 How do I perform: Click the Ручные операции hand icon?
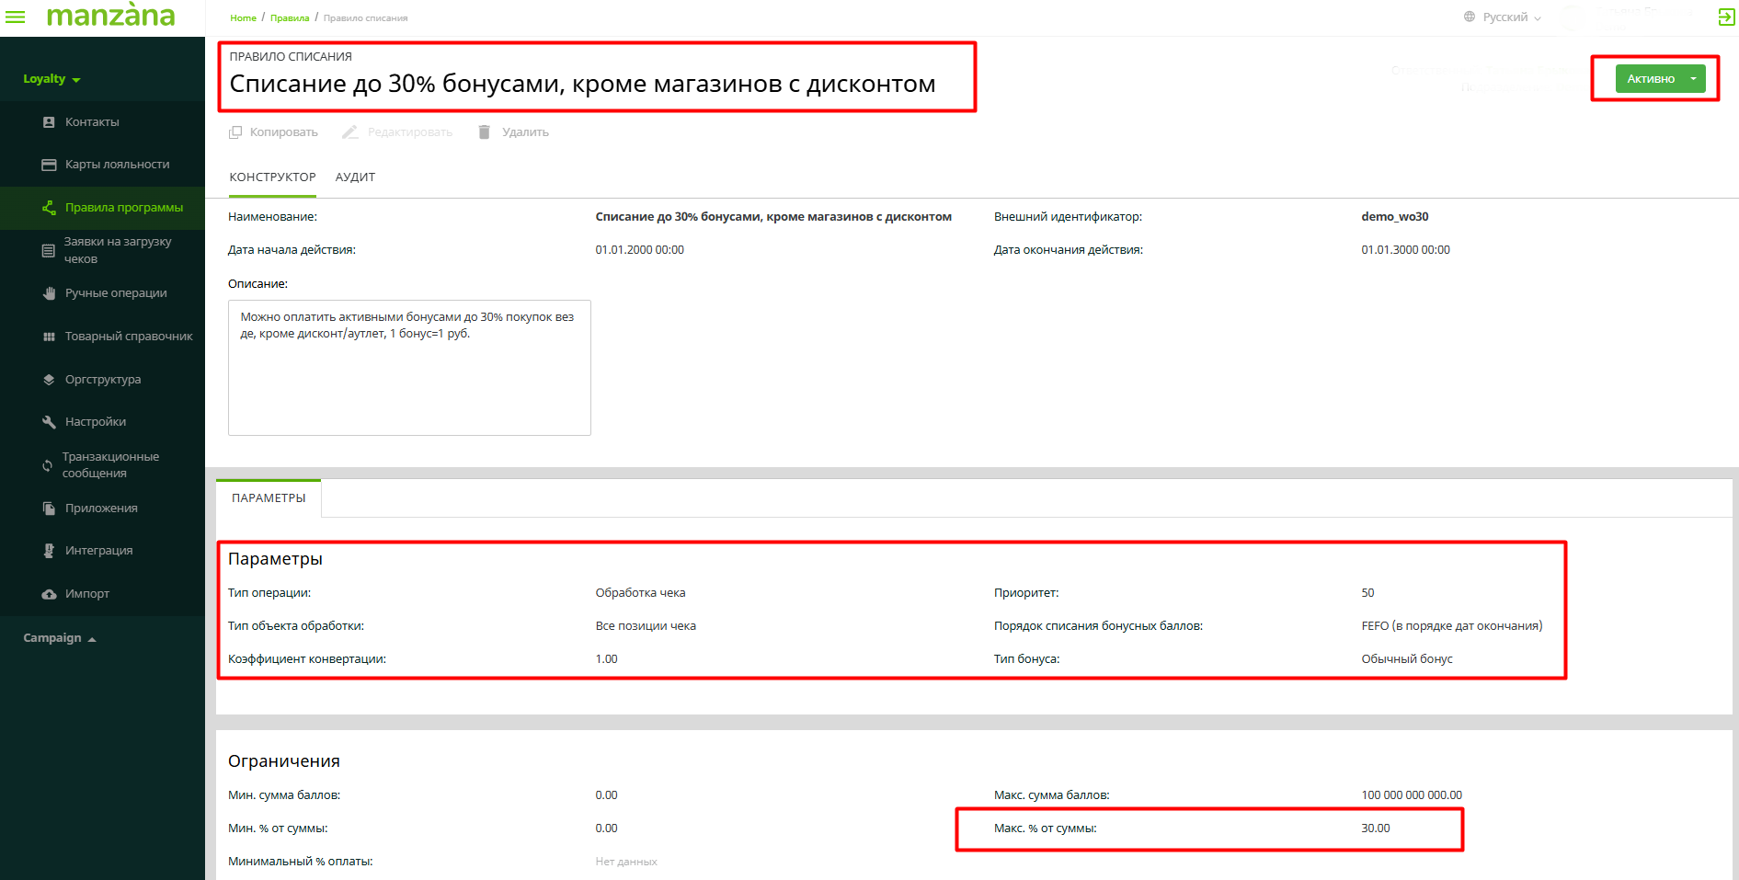49,293
